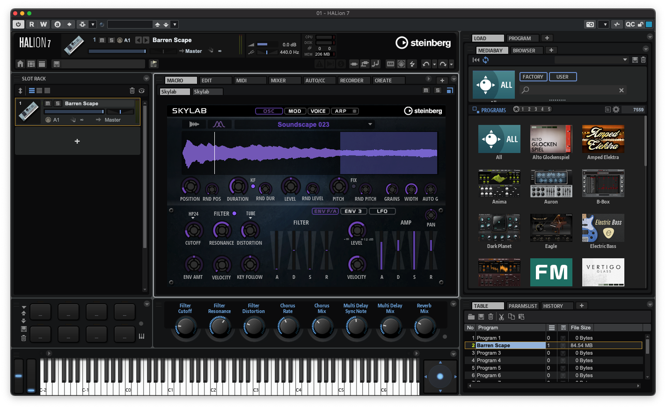Switch to the BROWSER tab
Viewport: 666px width, 408px height.
[526, 51]
